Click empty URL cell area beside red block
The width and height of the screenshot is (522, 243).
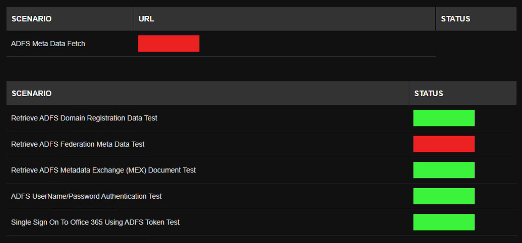click(317, 44)
